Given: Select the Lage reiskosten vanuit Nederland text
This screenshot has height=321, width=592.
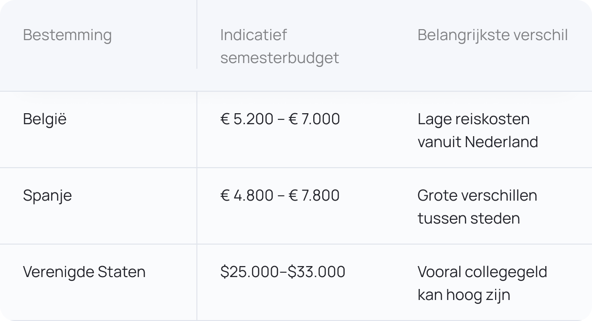Looking at the screenshot, I should click(x=477, y=130).
